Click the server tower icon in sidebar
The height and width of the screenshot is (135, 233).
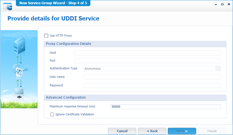(x=19, y=46)
